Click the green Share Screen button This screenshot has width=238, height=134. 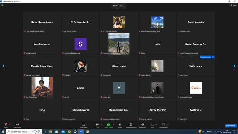point(109,125)
